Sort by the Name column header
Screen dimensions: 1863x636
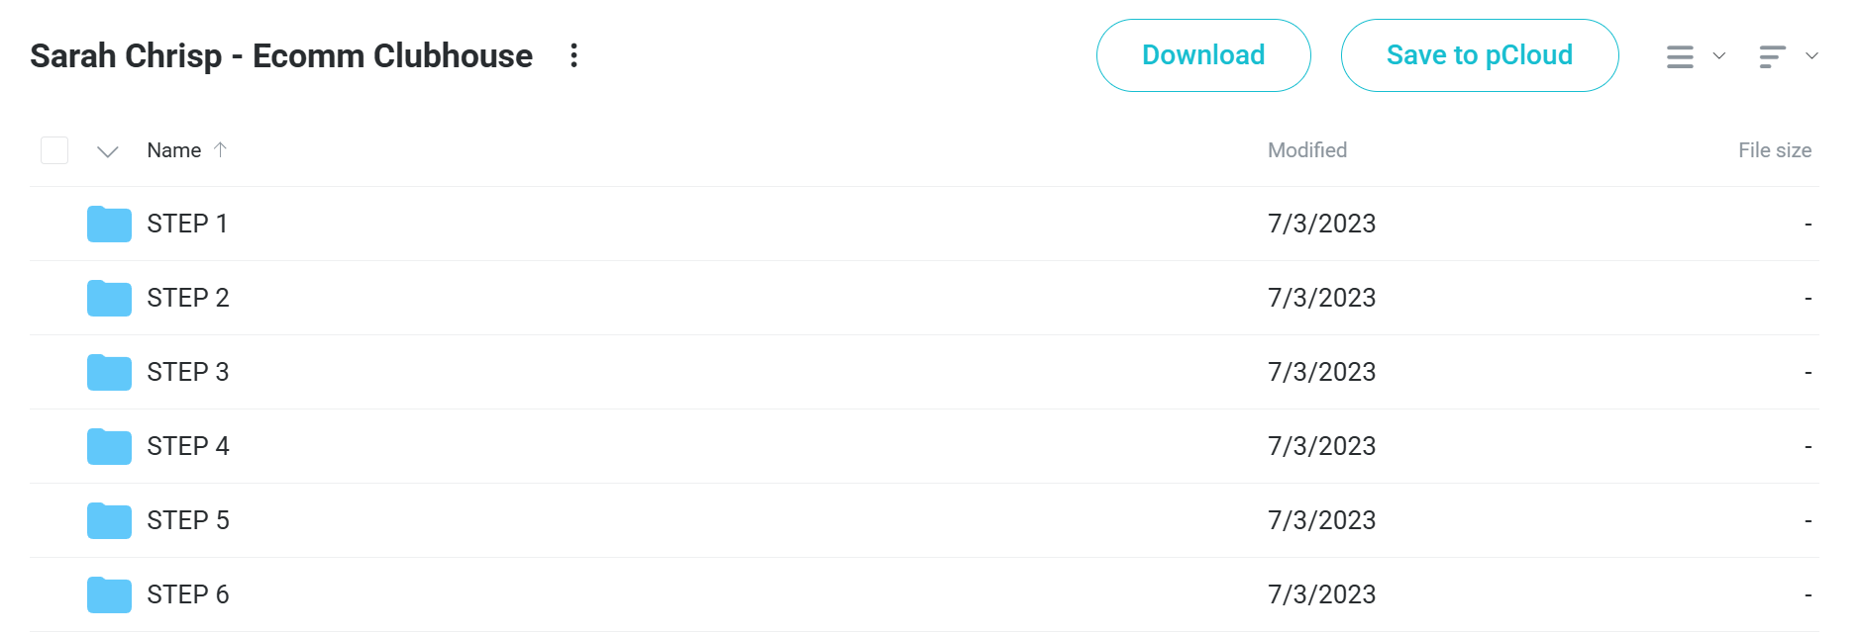pyautogui.click(x=174, y=150)
